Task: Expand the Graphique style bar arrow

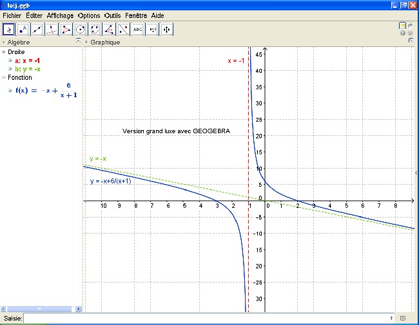Action: coord(86,42)
